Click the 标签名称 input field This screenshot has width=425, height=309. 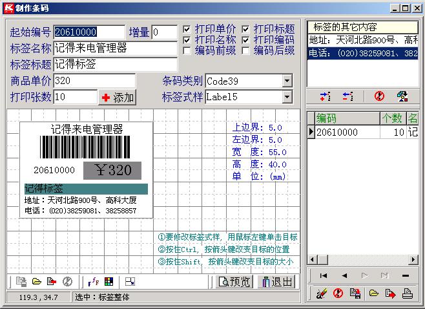tap(116, 48)
